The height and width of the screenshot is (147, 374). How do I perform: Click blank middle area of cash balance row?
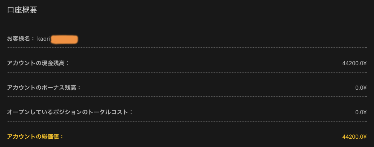(202, 63)
